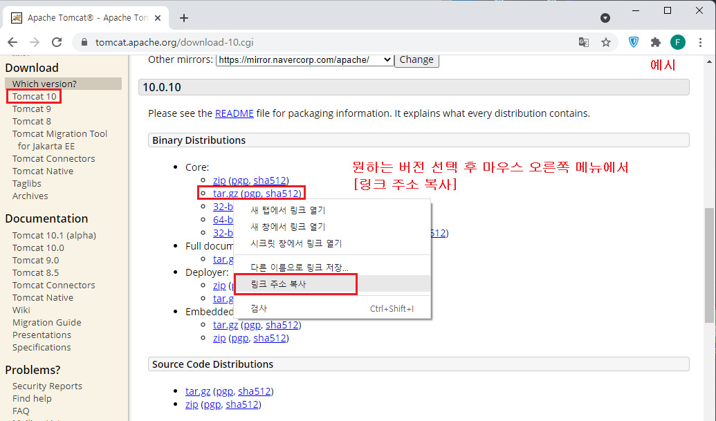Click Source Code zip pgp link
This screenshot has width=716, height=421.
click(x=212, y=405)
